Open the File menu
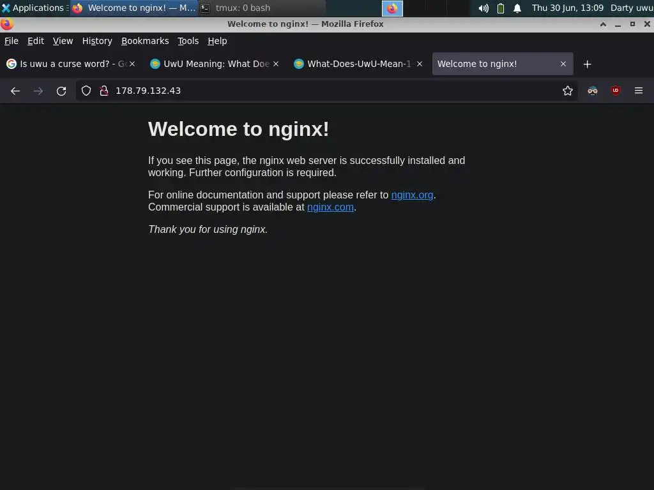Viewport: 654px width, 490px height. tap(11, 41)
